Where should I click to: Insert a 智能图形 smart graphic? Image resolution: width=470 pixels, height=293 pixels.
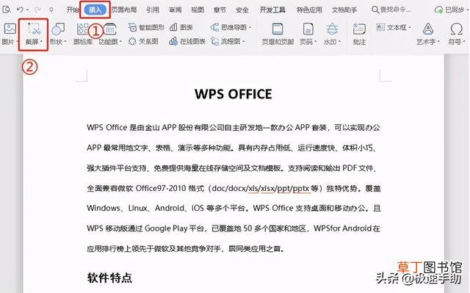coord(146,28)
